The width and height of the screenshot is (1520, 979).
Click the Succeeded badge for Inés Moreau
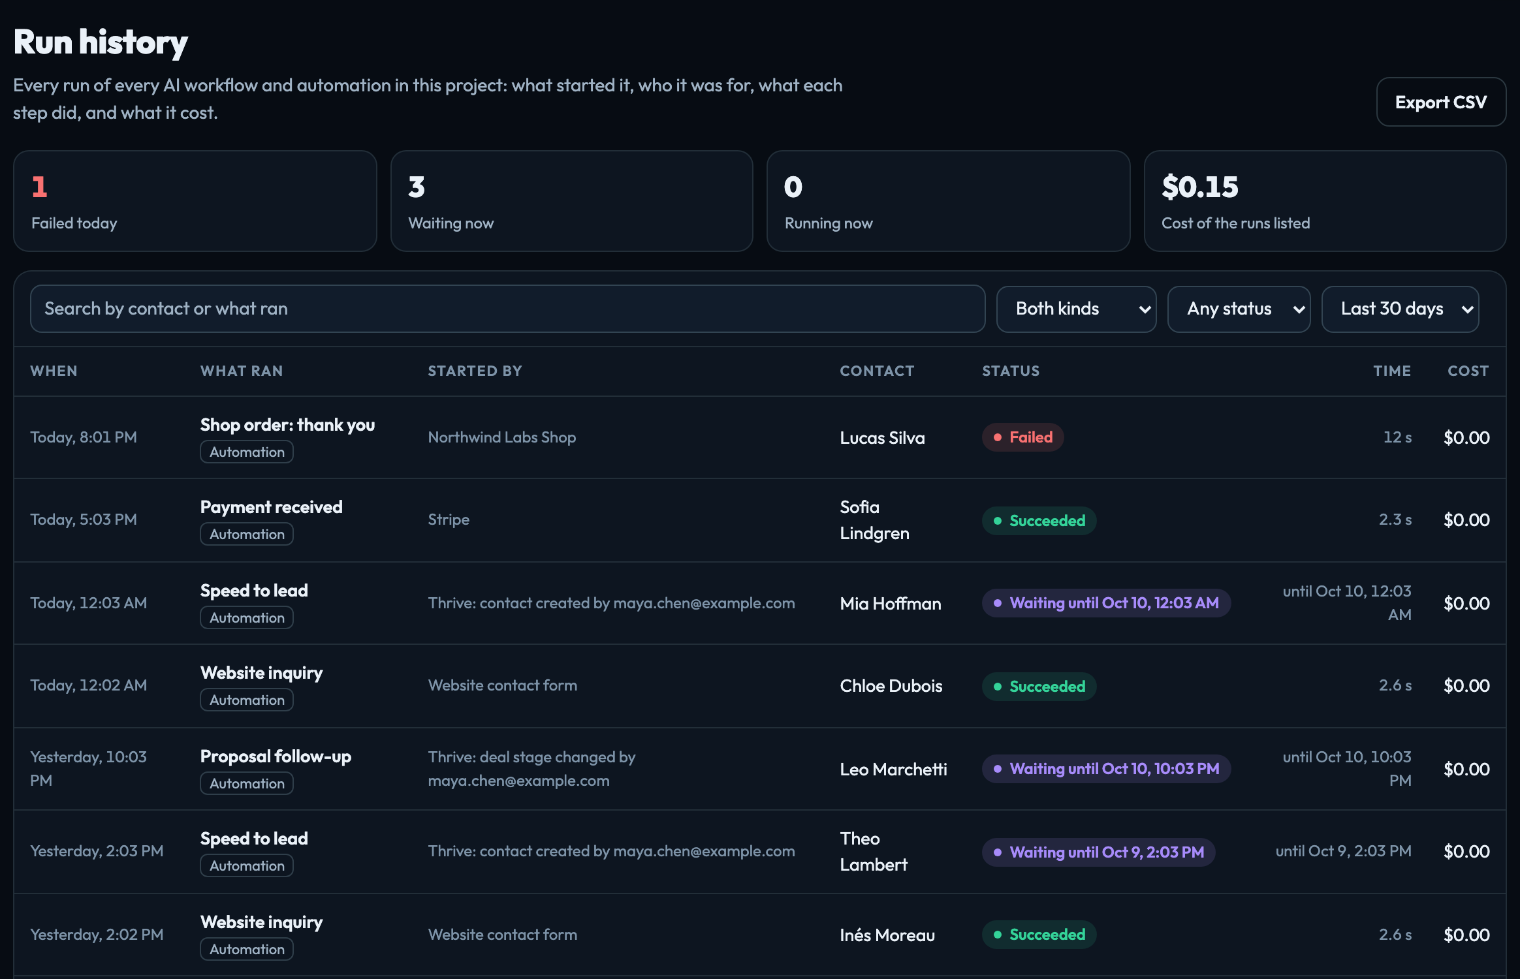click(x=1039, y=935)
